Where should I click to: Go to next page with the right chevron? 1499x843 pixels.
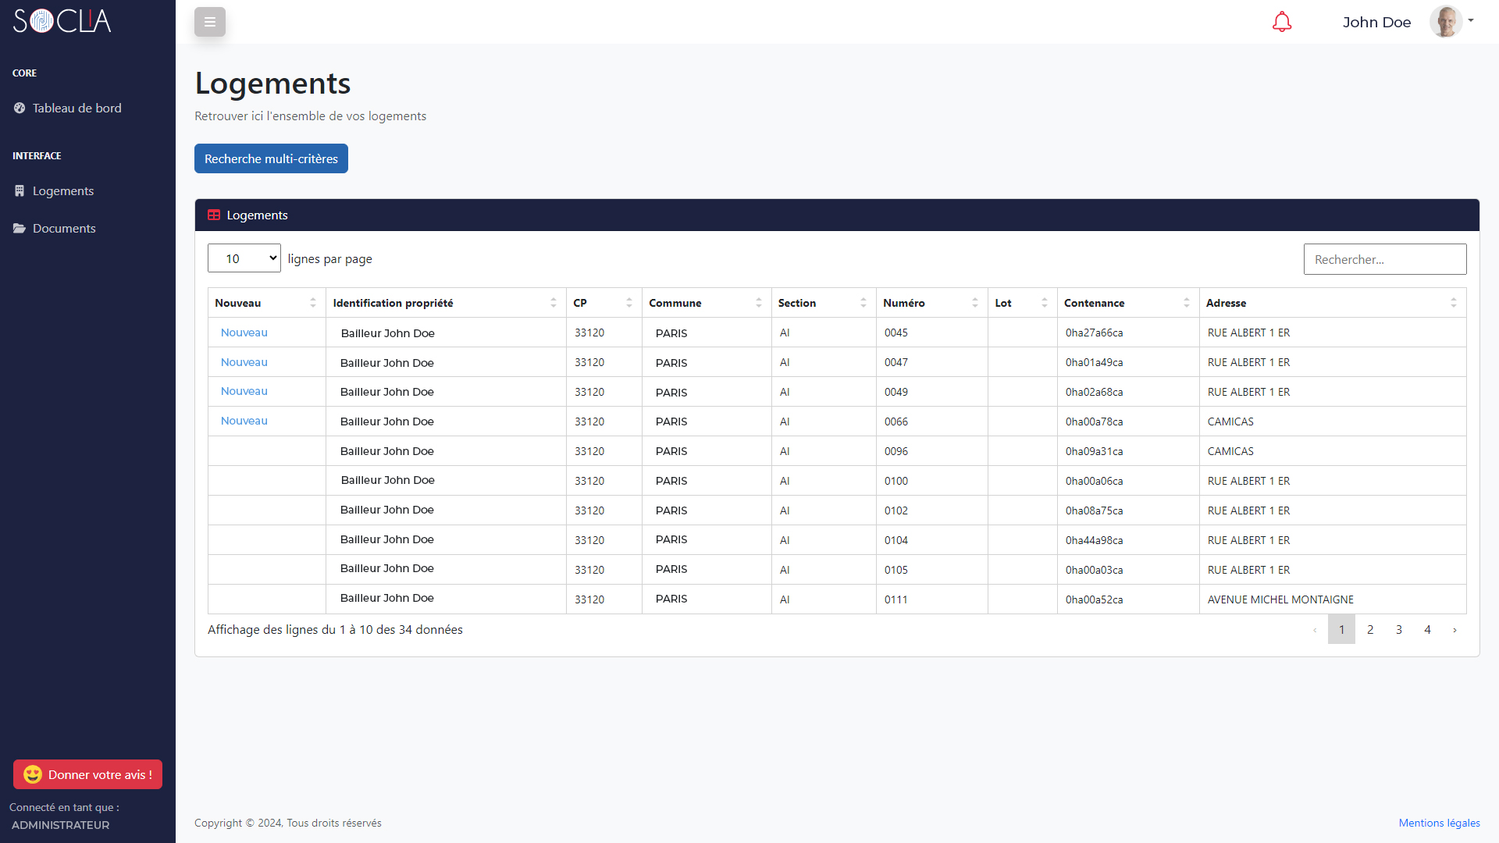pos(1454,630)
